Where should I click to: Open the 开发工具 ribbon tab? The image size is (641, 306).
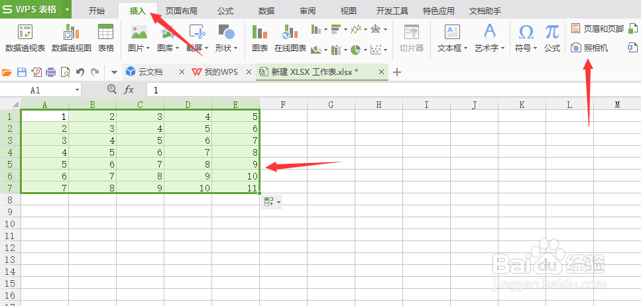click(392, 11)
